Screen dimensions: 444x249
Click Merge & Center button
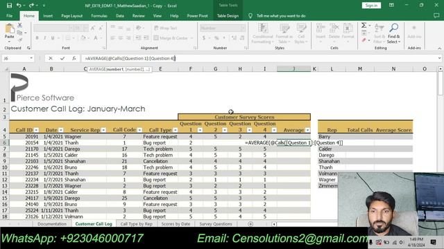click(x=171, y=38)
